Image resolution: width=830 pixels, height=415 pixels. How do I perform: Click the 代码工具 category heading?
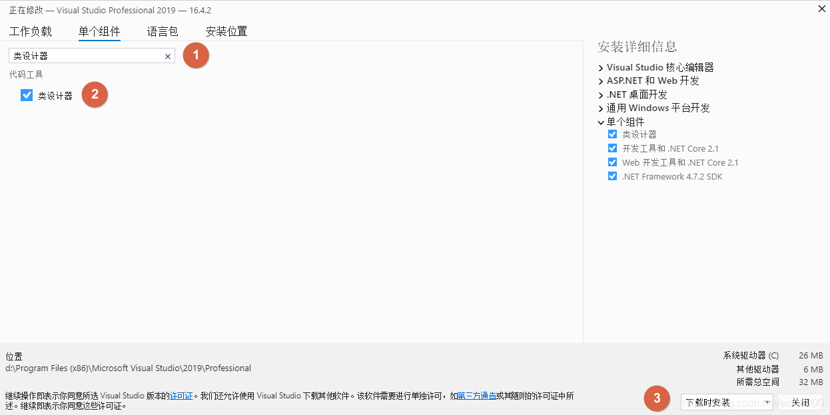26,74
